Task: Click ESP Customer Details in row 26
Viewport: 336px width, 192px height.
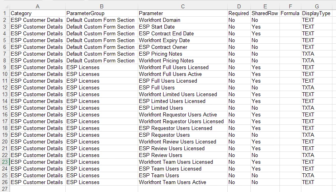Action: click(37, 182)
